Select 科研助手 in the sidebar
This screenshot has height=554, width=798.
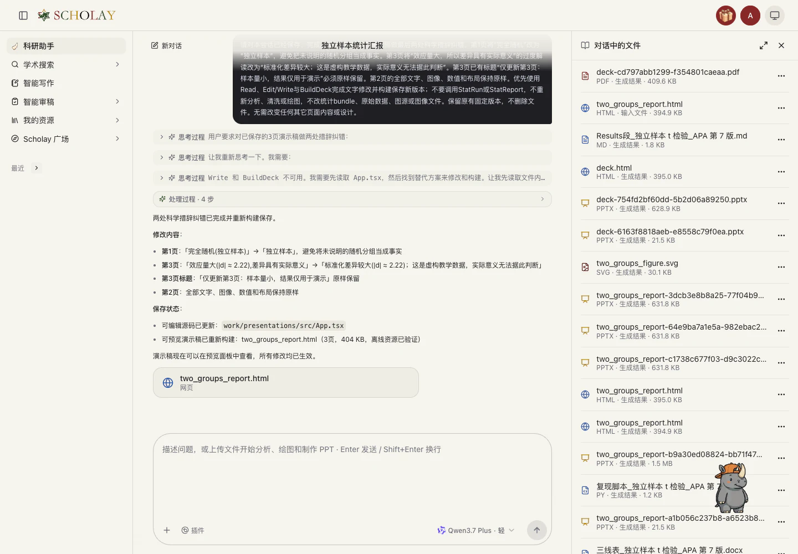pyautogui.click(x=66, y=46)
